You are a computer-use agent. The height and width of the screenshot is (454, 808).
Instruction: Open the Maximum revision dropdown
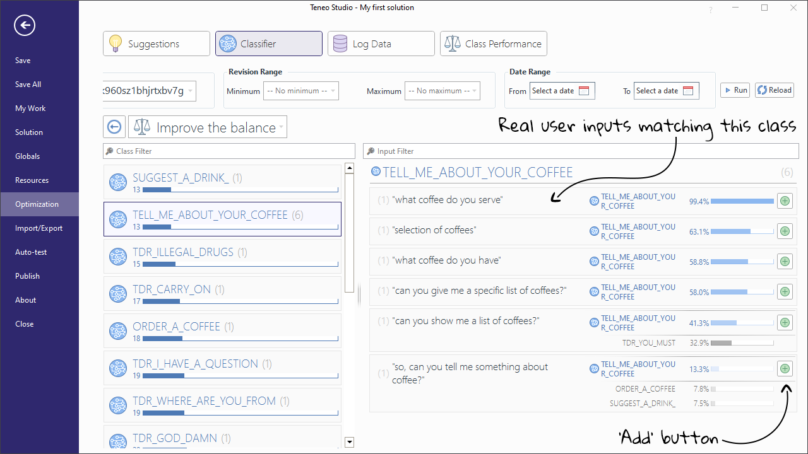point(443,91)
